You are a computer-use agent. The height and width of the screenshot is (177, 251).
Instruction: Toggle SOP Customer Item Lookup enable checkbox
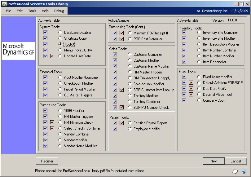122,90
